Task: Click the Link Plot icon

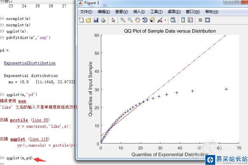Action: pyautogui.click(x=173, y=20)
